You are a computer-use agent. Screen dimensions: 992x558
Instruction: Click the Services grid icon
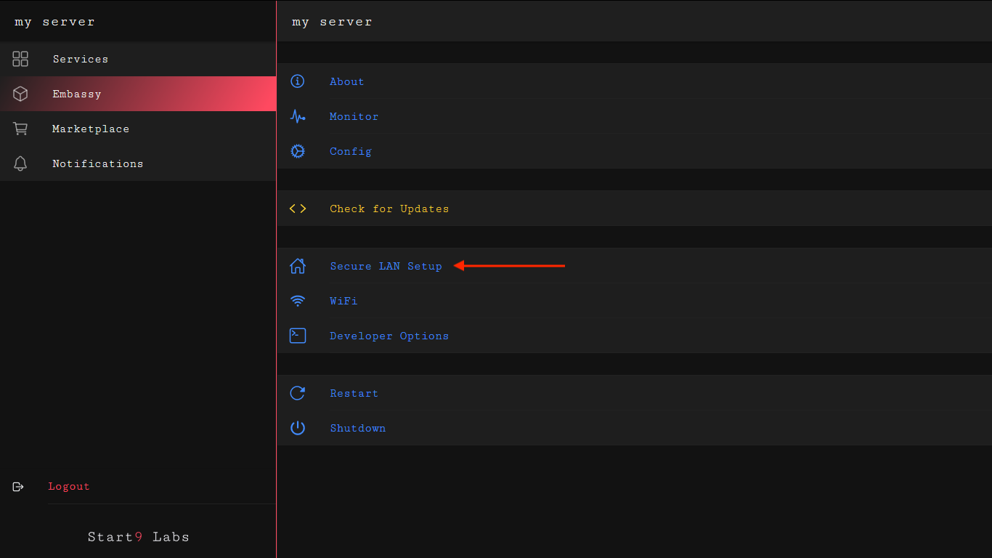20,59
